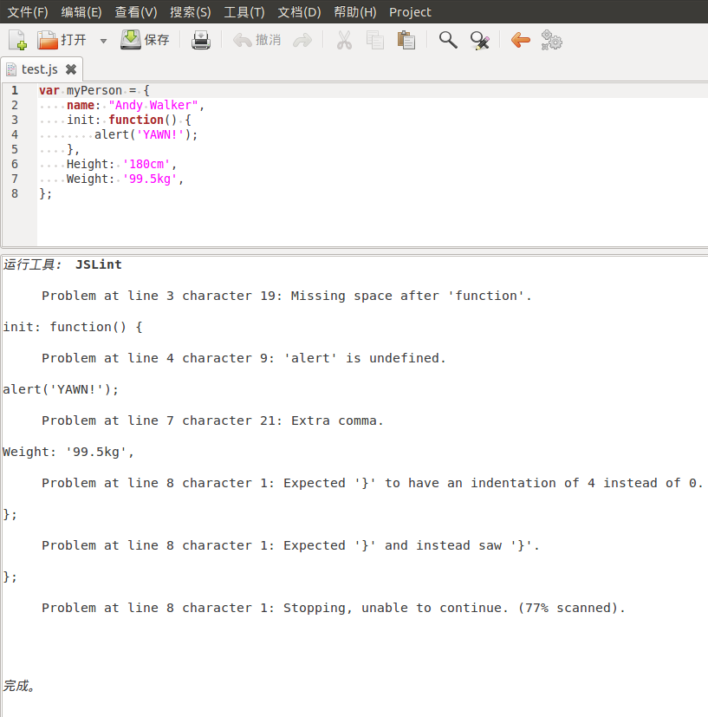Open the 文件(F) menu

click(28, 12)
